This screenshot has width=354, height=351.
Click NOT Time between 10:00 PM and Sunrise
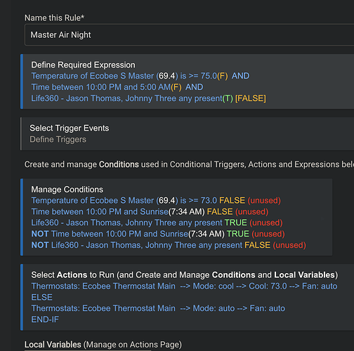coord(158,234)
